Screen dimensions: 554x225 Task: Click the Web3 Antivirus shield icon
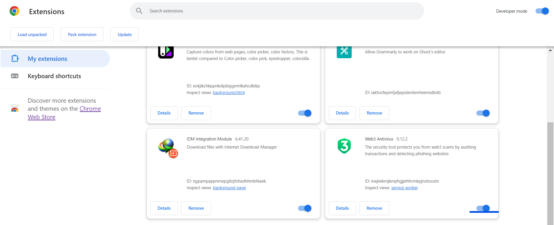(344, 146)
